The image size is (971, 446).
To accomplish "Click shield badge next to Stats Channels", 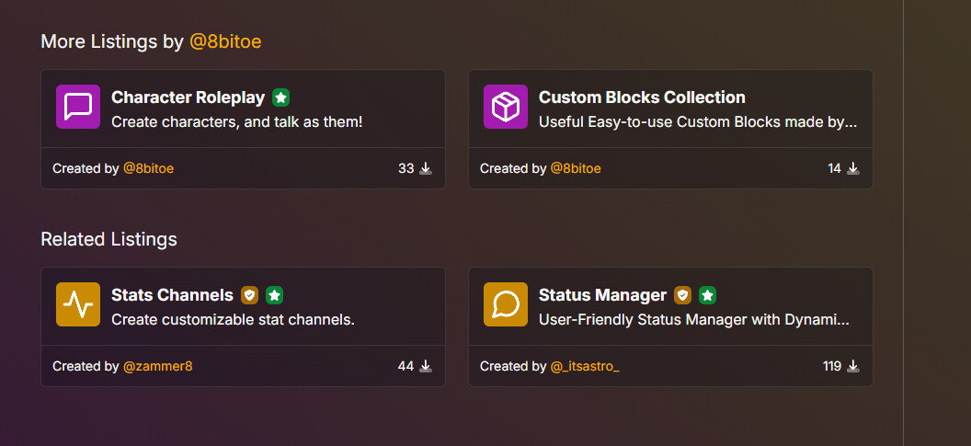I will (x=249, y=295).
